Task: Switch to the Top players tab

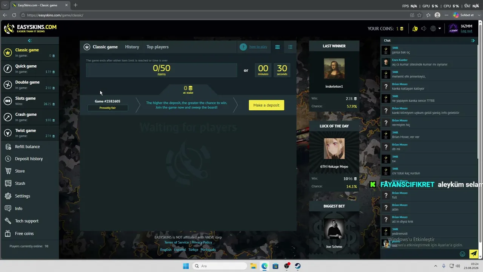Action: coord(157,47)
